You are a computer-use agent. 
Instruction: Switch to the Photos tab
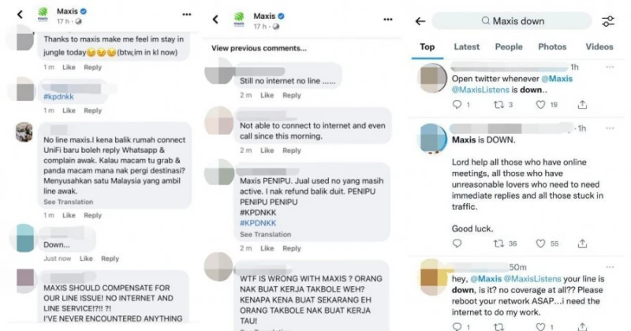552,47
